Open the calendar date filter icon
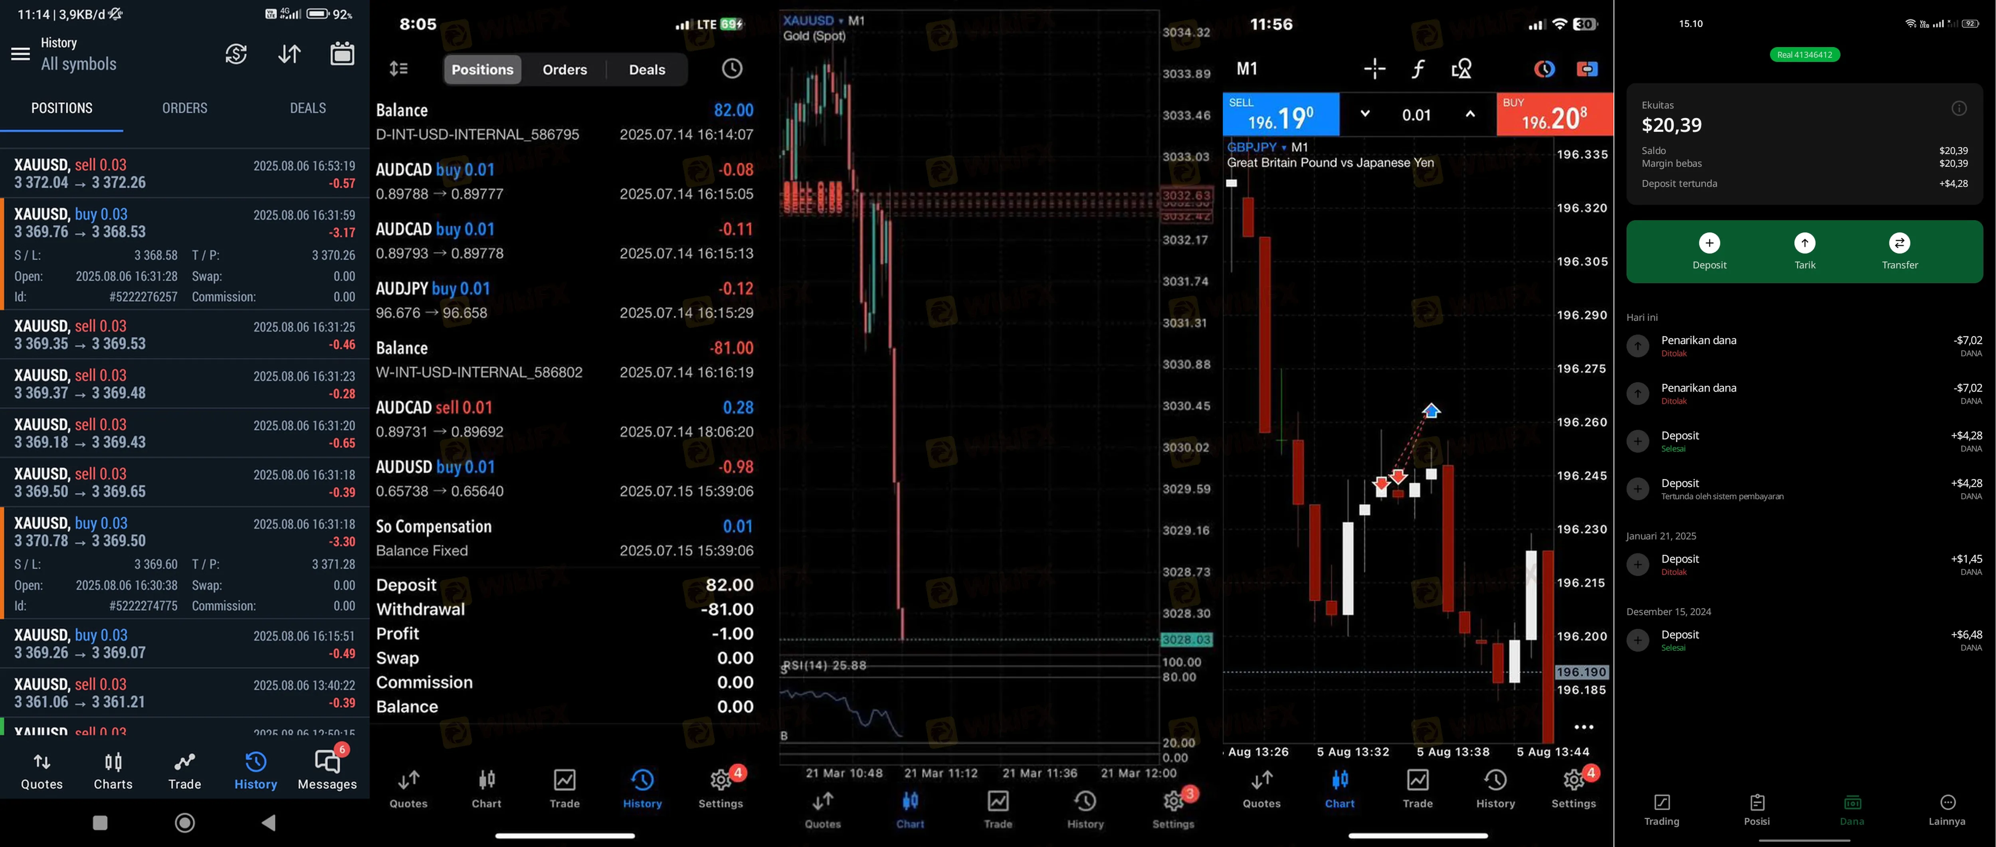1996x847 pixels. click(x=342, y=53)
